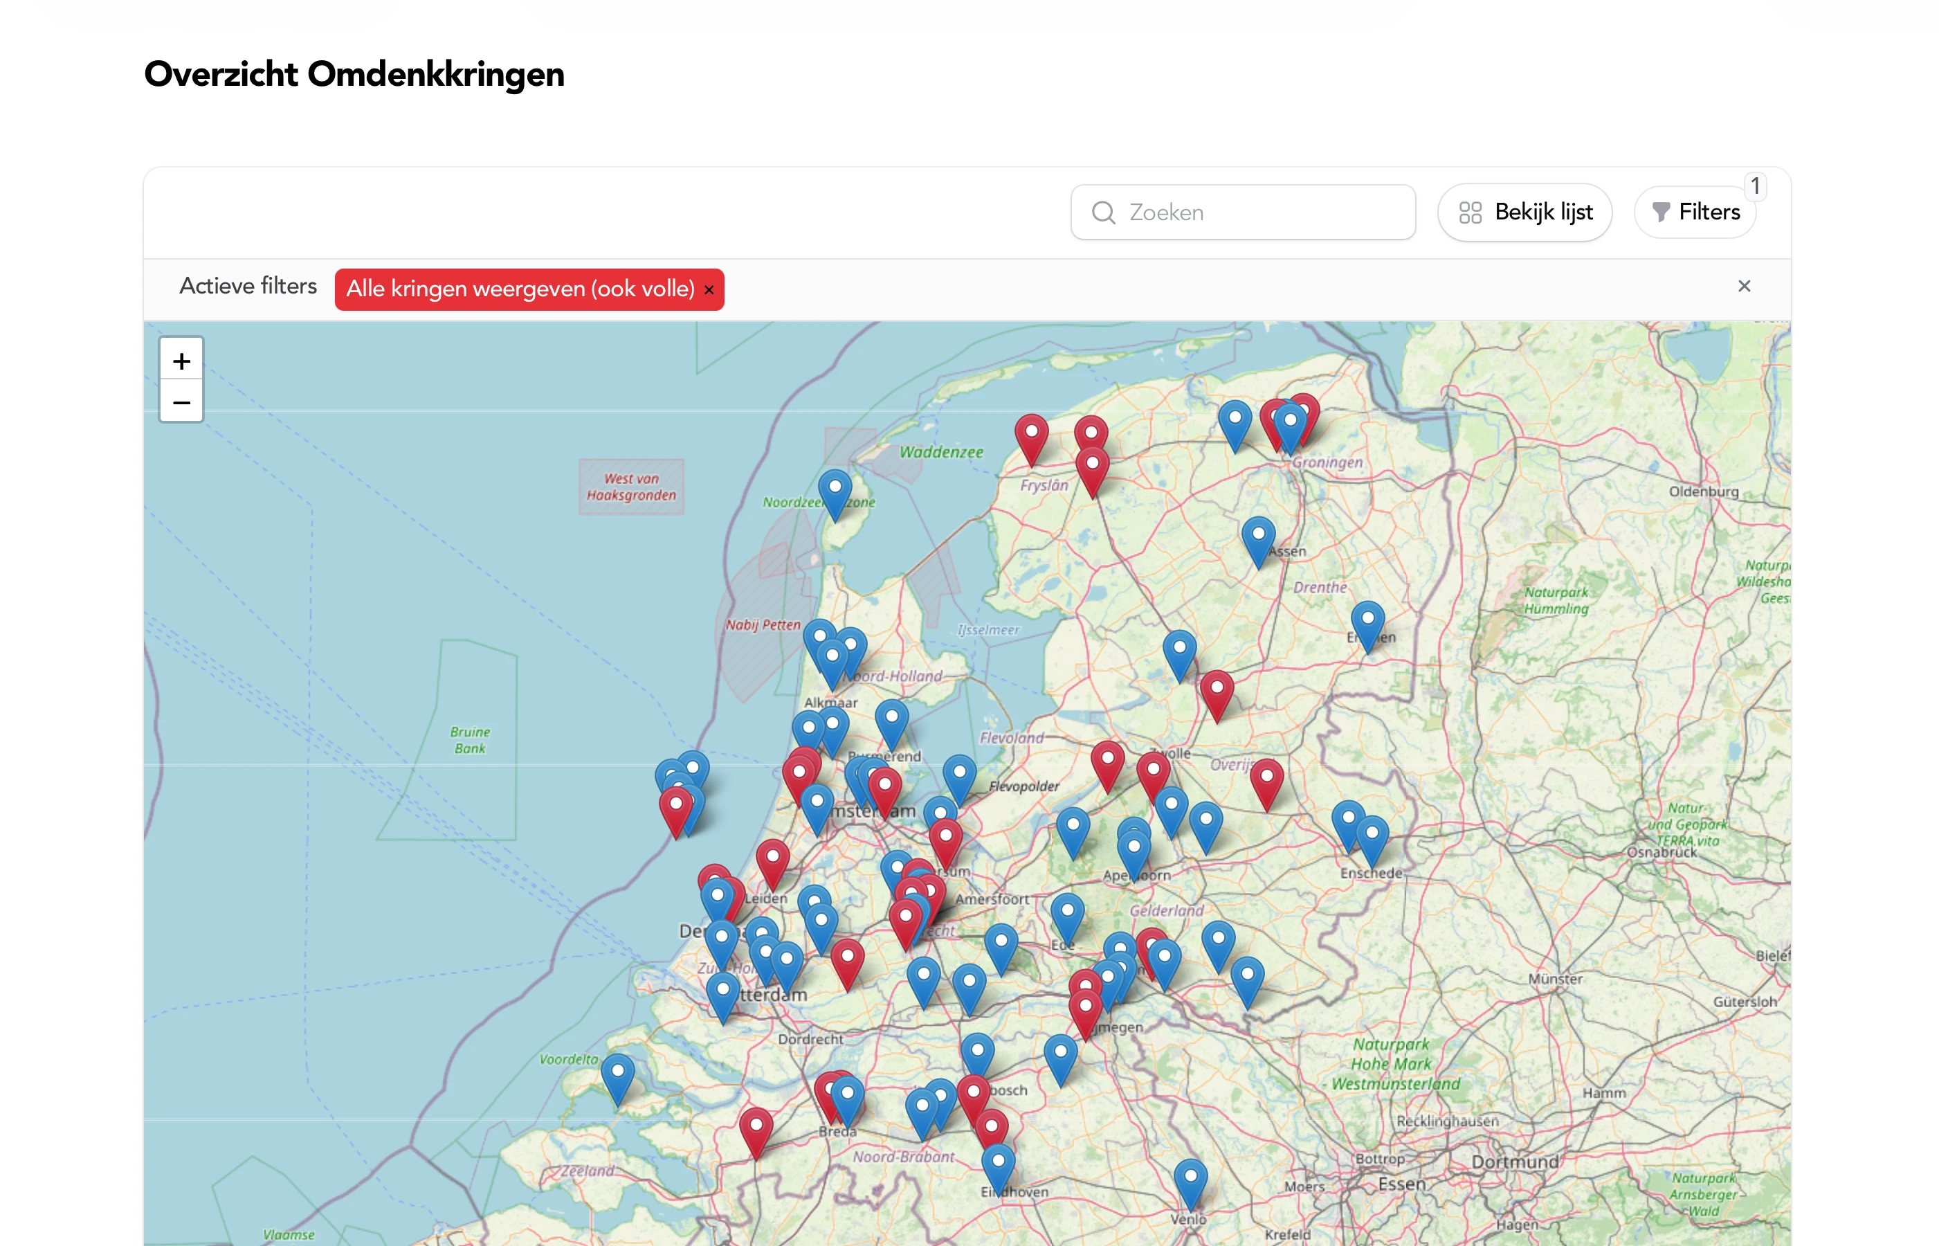Switch to Bekijk lijst view
1939x1246 pixels.
1525,212
